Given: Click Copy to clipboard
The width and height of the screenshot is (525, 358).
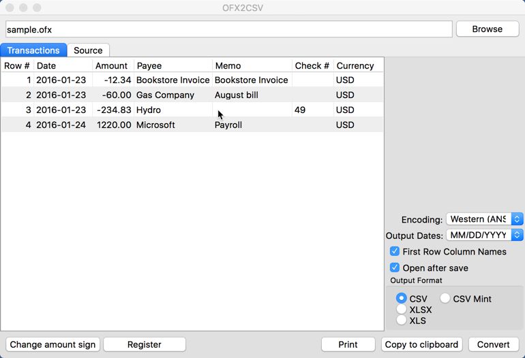Looking at the screenshot, I should [421, 344].
